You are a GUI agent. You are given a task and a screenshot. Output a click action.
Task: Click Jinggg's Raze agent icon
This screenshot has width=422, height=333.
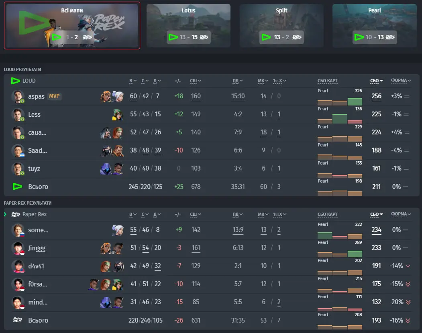tap(106, 248)
